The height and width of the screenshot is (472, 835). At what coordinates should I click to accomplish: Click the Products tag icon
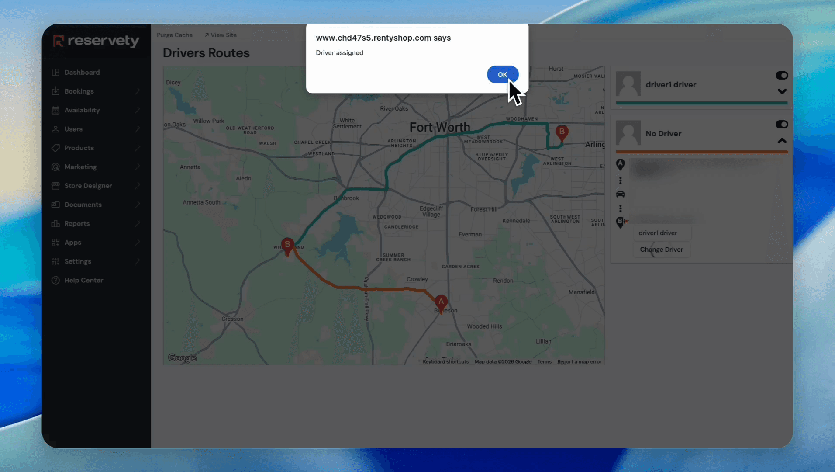[x=55, y=148]
